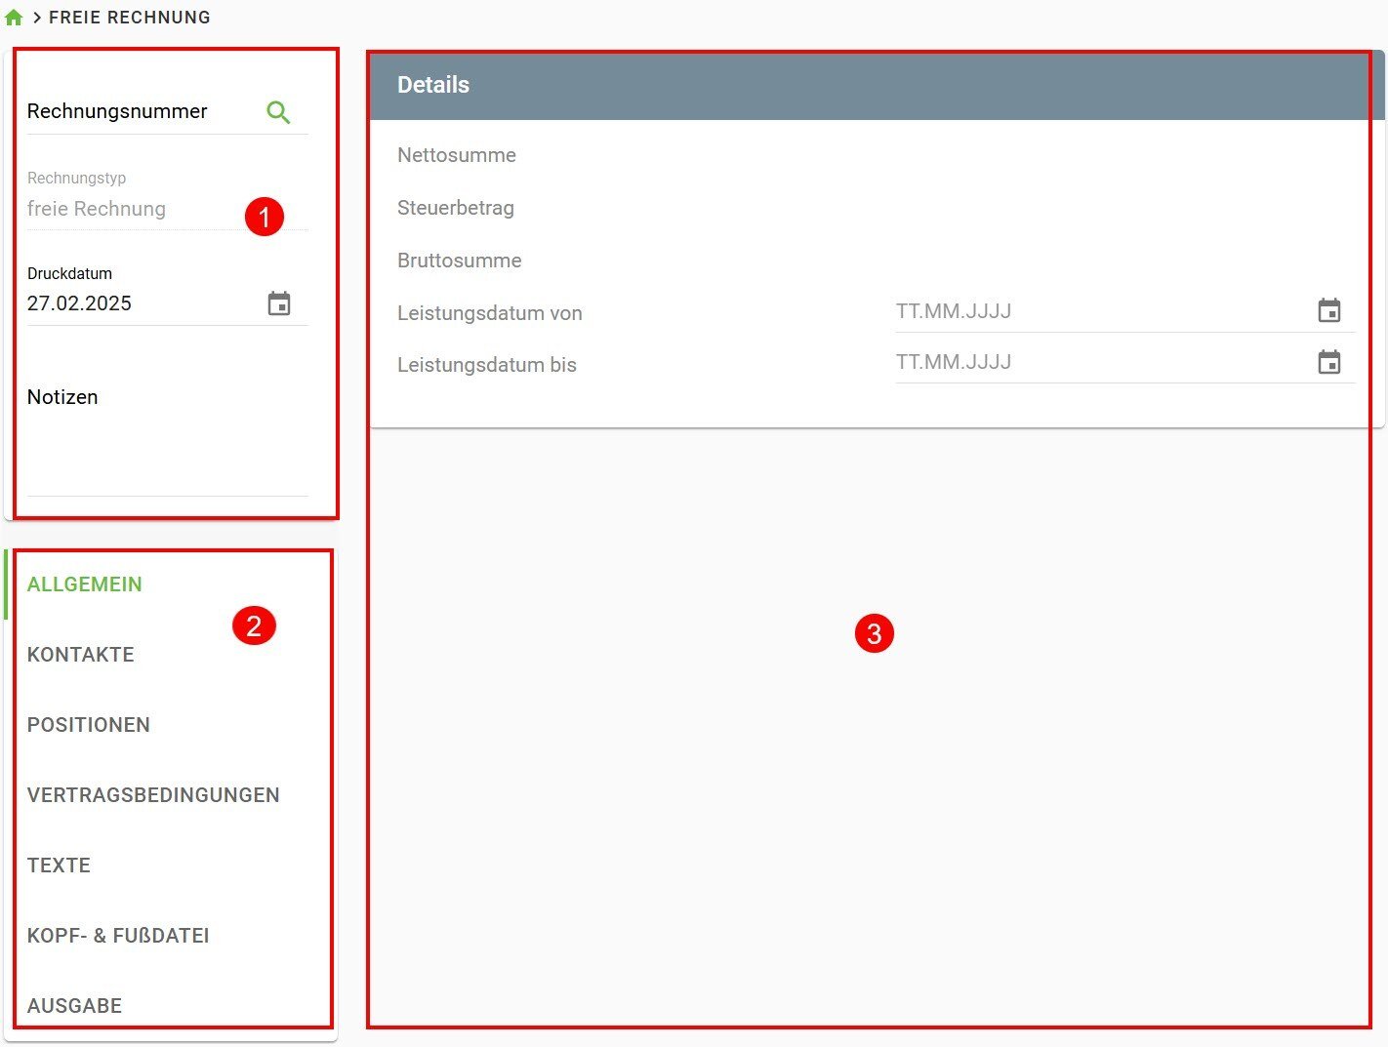Open the Texte tab
1388x1047 pixels.
coord(59,866)
